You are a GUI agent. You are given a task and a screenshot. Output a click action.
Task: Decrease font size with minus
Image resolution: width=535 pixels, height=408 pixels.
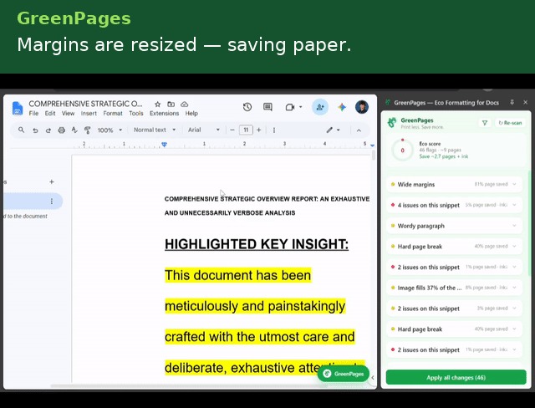[x=232, y=130]
